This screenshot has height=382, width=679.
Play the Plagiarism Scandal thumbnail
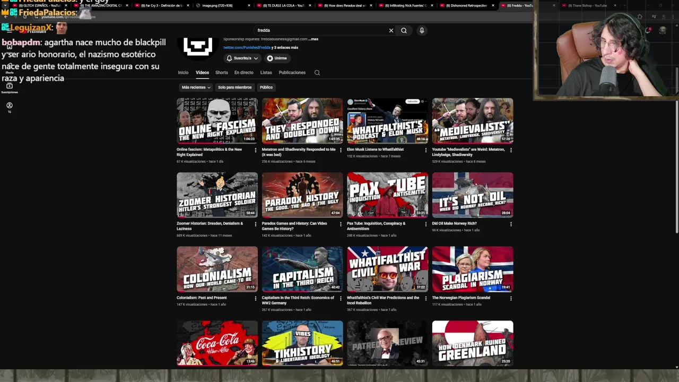coord(473,269)
